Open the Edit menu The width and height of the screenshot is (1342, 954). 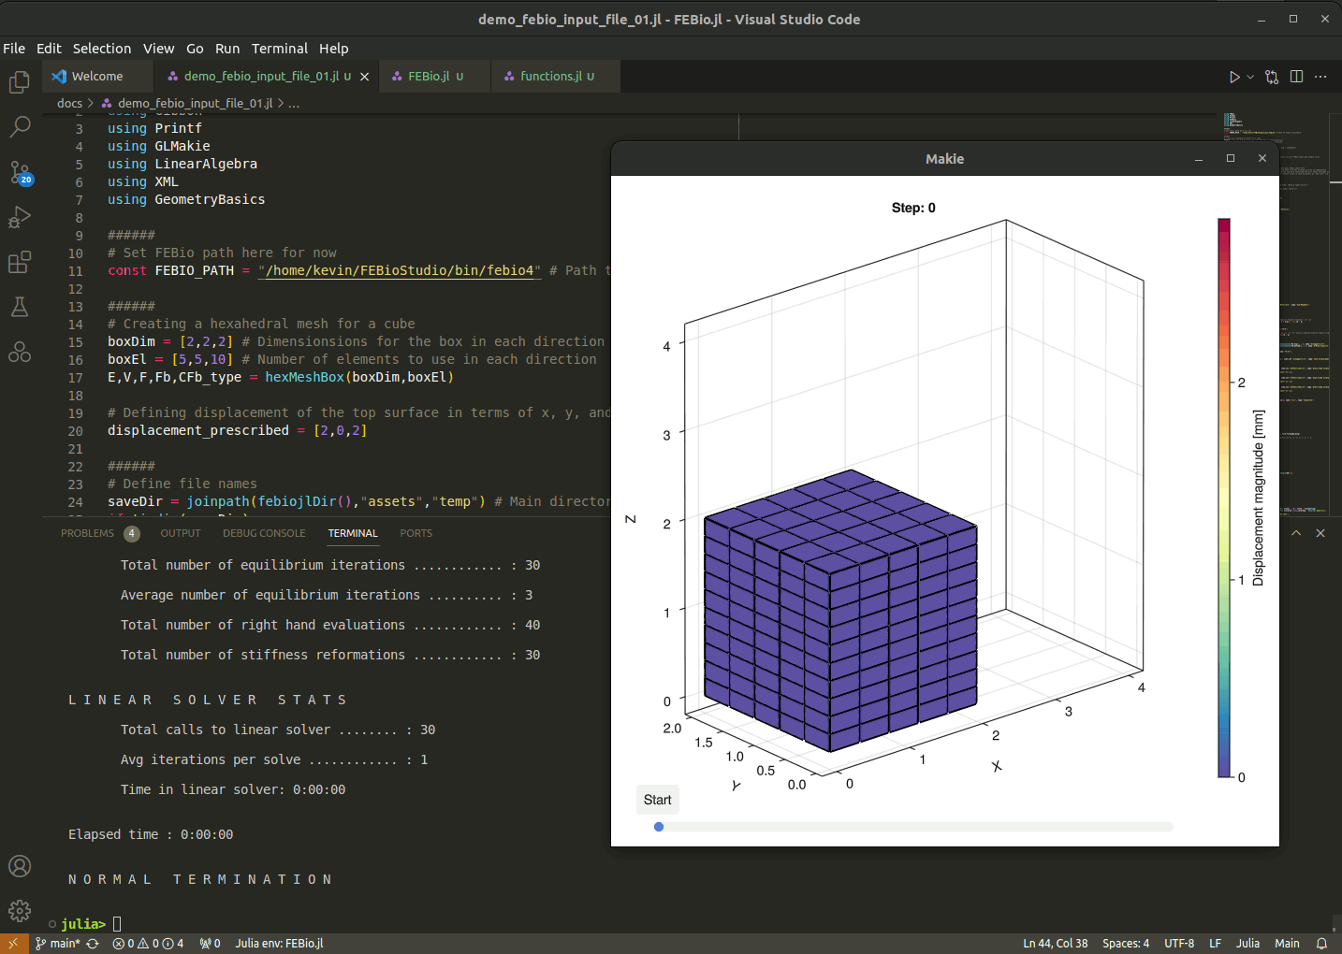coord(49,49)
